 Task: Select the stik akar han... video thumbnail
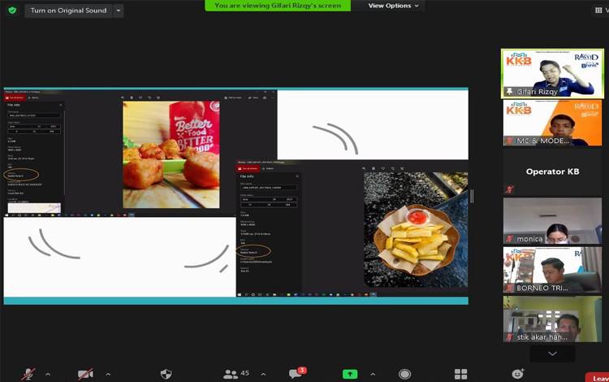coord(552,319)
